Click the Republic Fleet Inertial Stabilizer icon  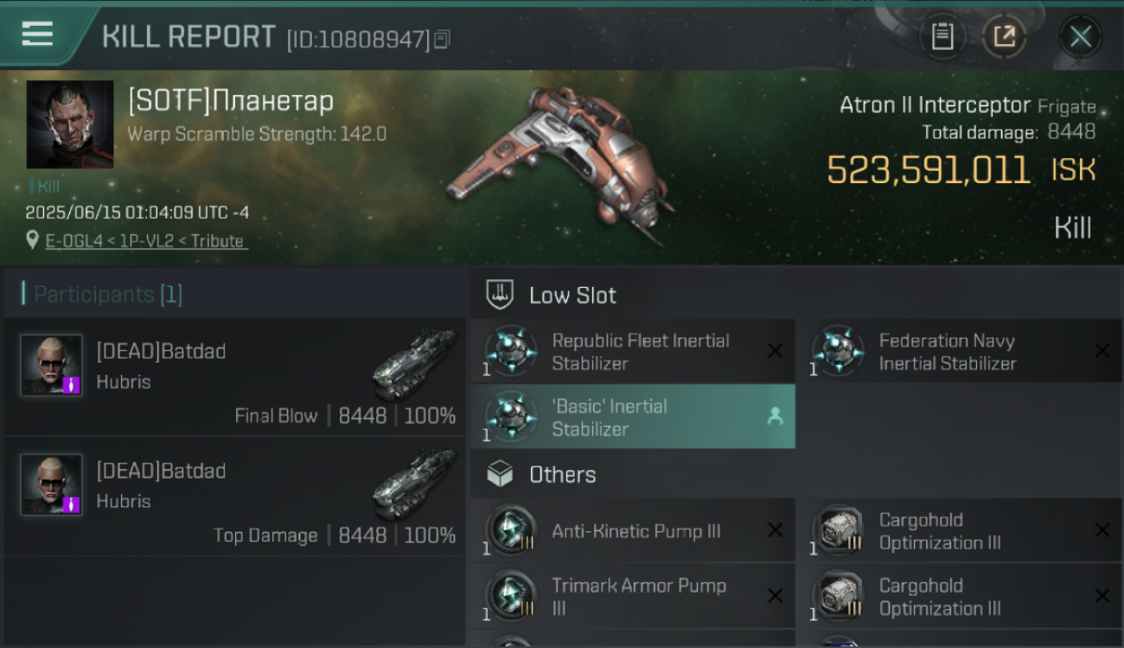(511, 352)
